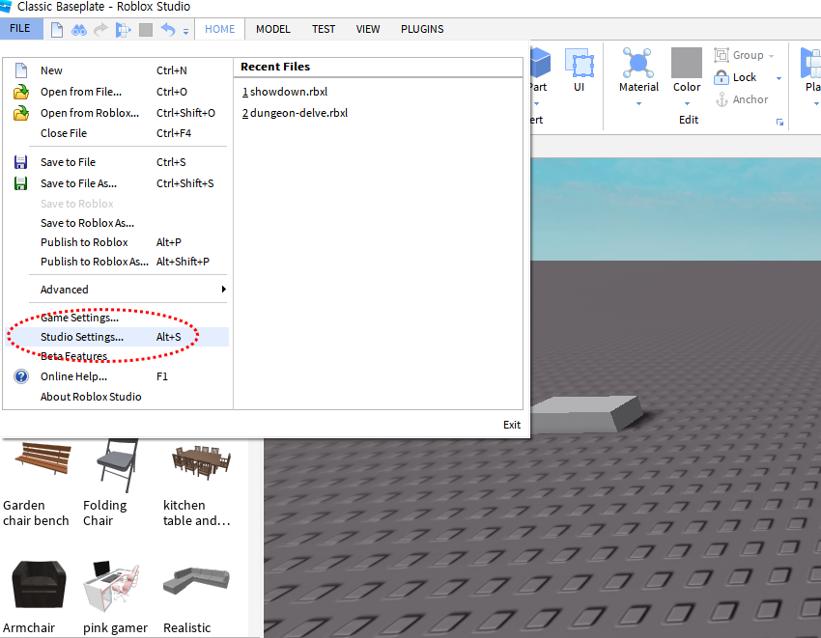Select Realistic couch toolbox item
821x638 pixels.
196,599
